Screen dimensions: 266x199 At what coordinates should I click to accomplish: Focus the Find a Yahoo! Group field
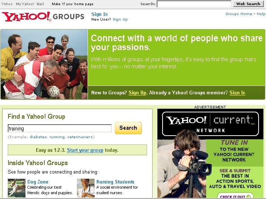tap(60, 129)
